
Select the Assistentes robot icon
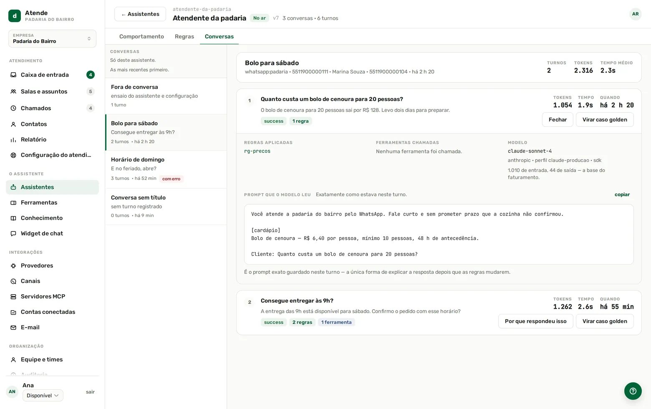point(13,187)
